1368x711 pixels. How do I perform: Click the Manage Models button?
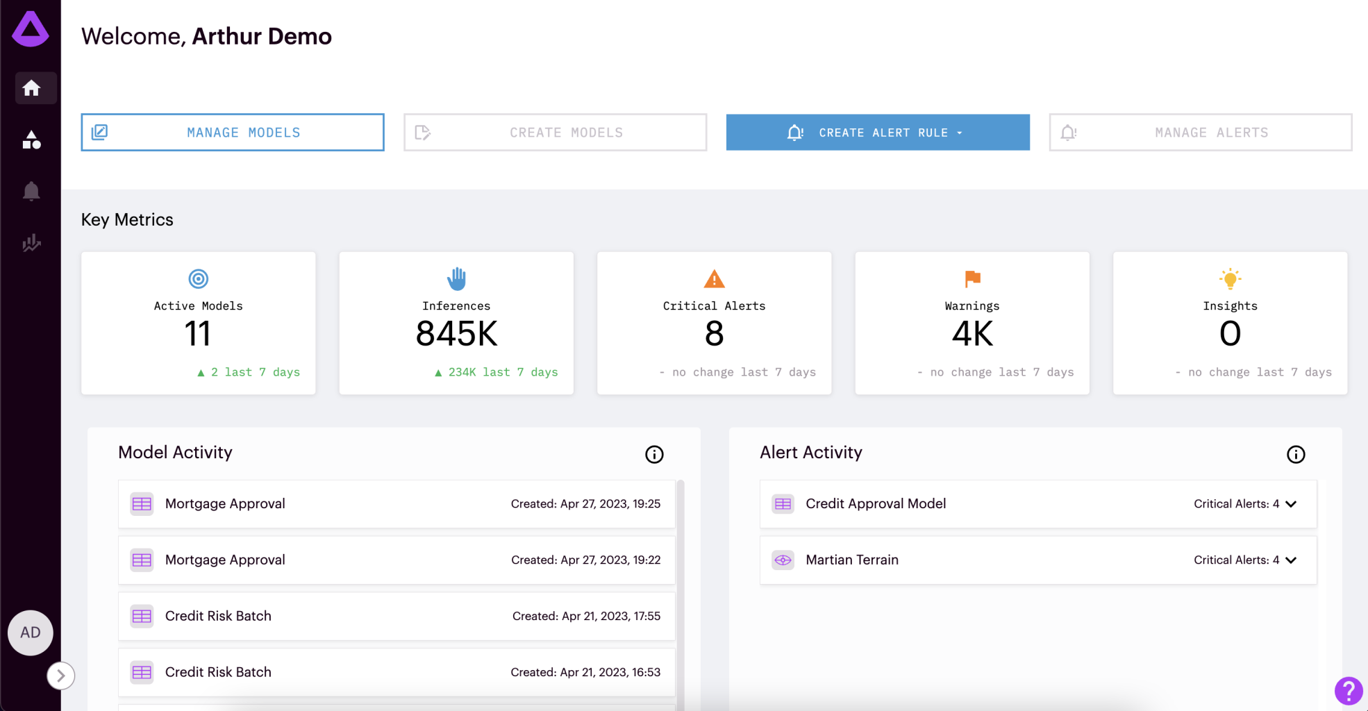(x=233, y=133)
